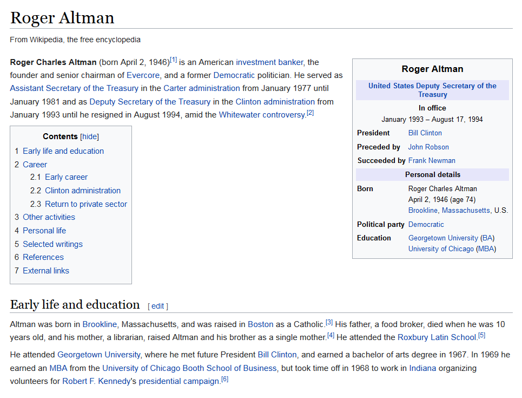Open External links section from Contents

[x=46, y=271]
